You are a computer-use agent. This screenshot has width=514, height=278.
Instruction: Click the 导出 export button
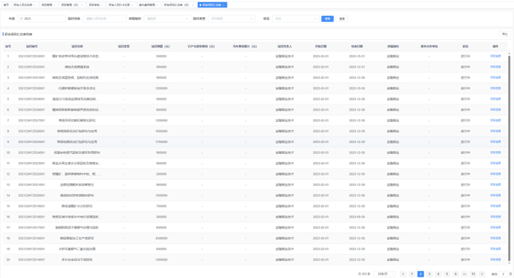(x=504, y=34)
